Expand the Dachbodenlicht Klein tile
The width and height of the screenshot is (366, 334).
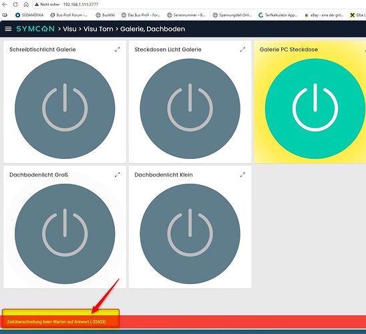[x=242, y=174]
